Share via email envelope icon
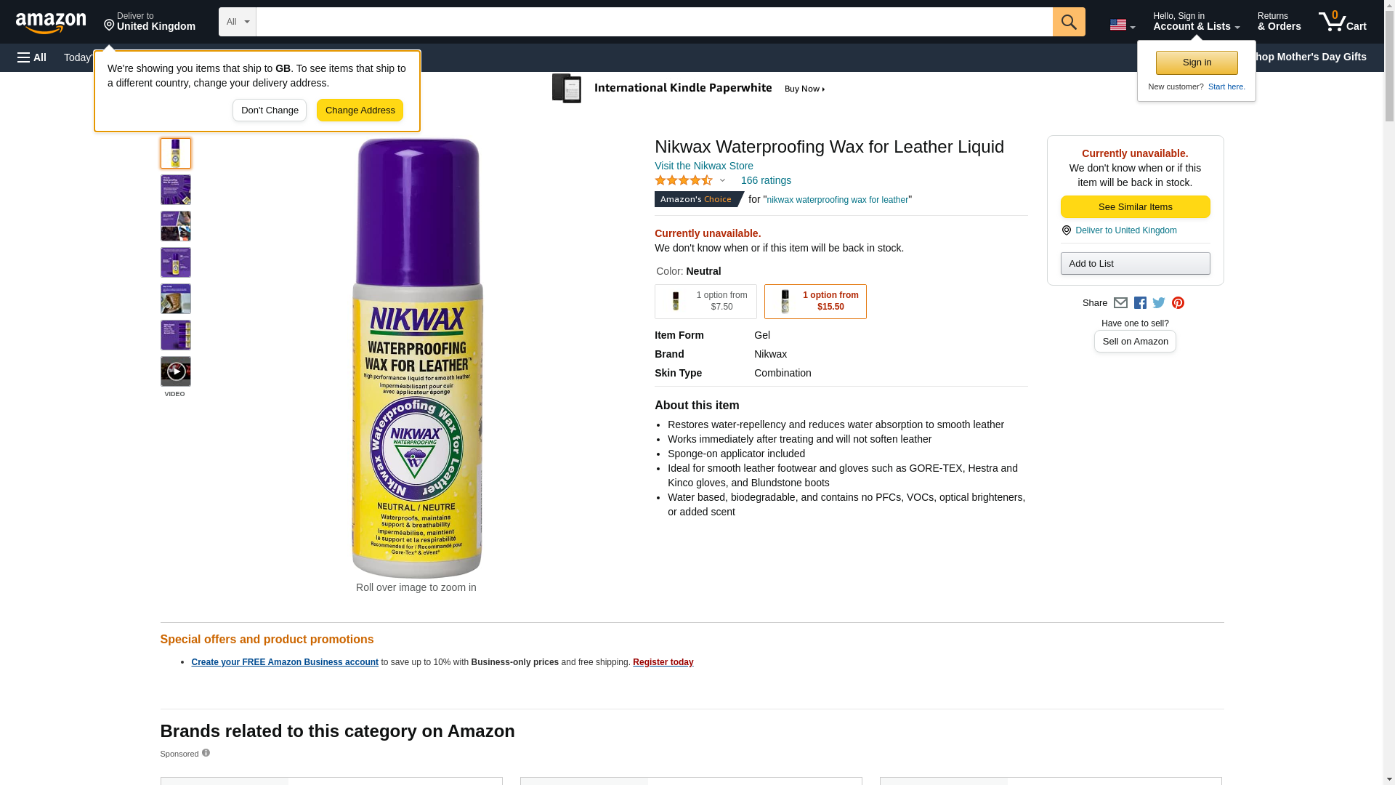Viewport: 1395px width, 785px height. (x=1120, y=303)
